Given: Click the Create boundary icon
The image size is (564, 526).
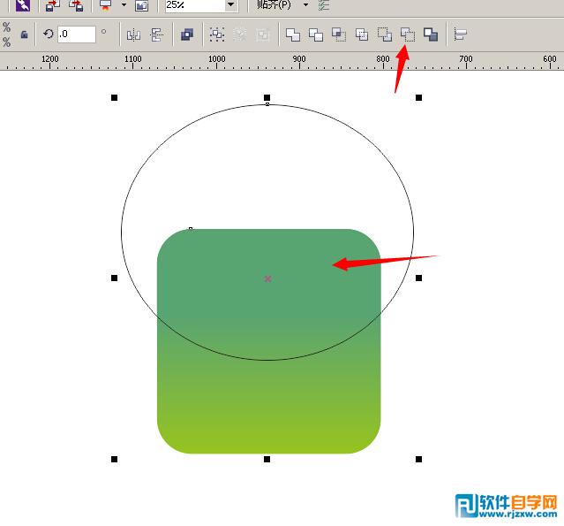Looking at the screenshot, I should click(431, 35).
